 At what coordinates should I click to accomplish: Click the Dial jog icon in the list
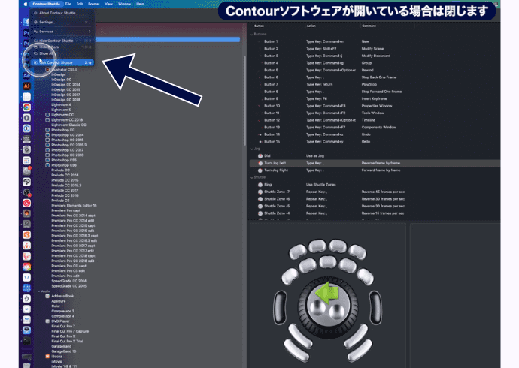coord(260,155)
